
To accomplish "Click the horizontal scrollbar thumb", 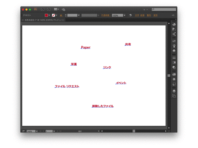I will point(134,131).
